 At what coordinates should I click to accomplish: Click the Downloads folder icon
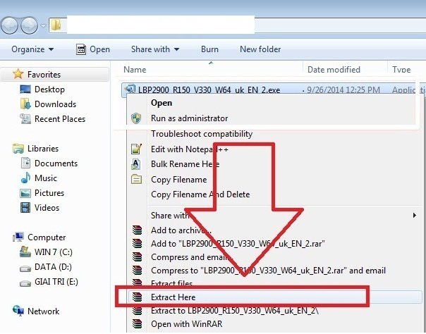(x=25, y=104)
